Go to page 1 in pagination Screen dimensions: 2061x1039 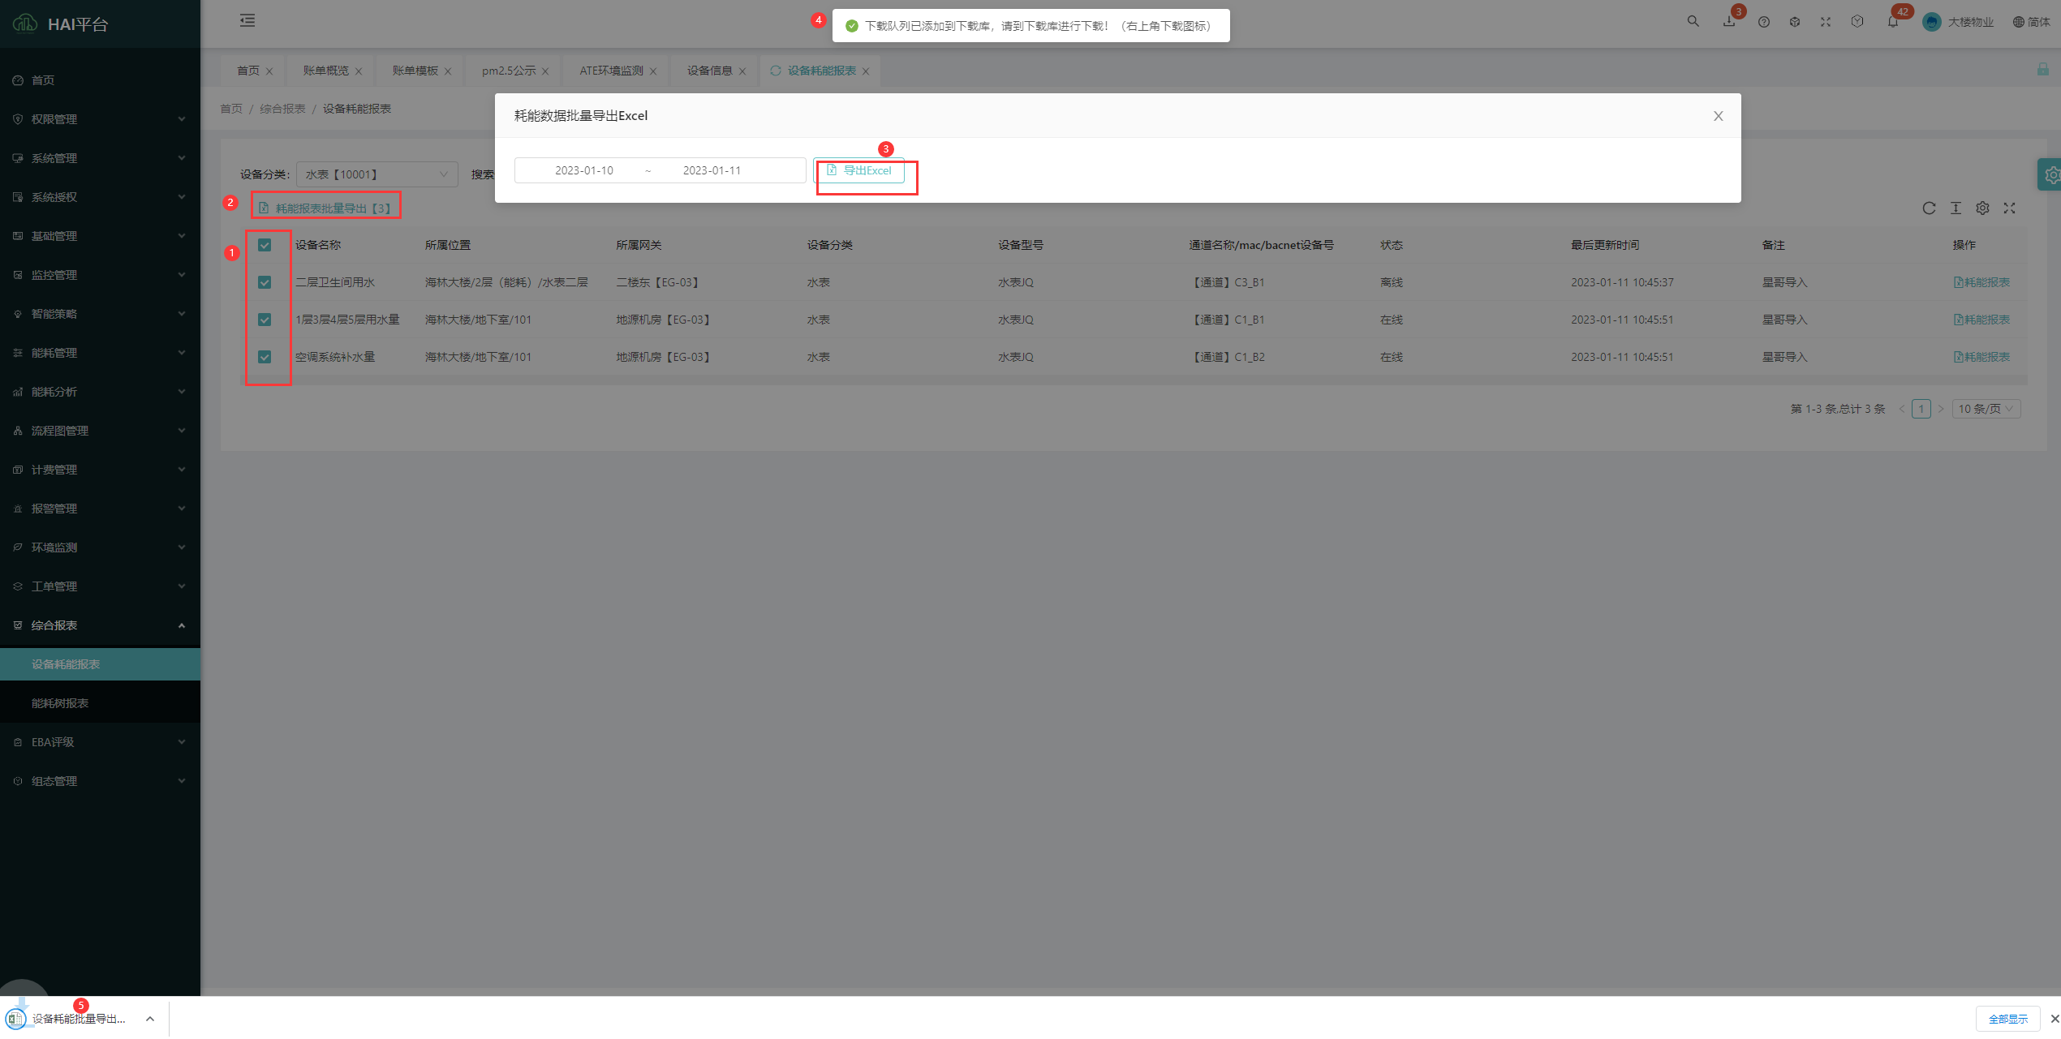pos(1921,409)
